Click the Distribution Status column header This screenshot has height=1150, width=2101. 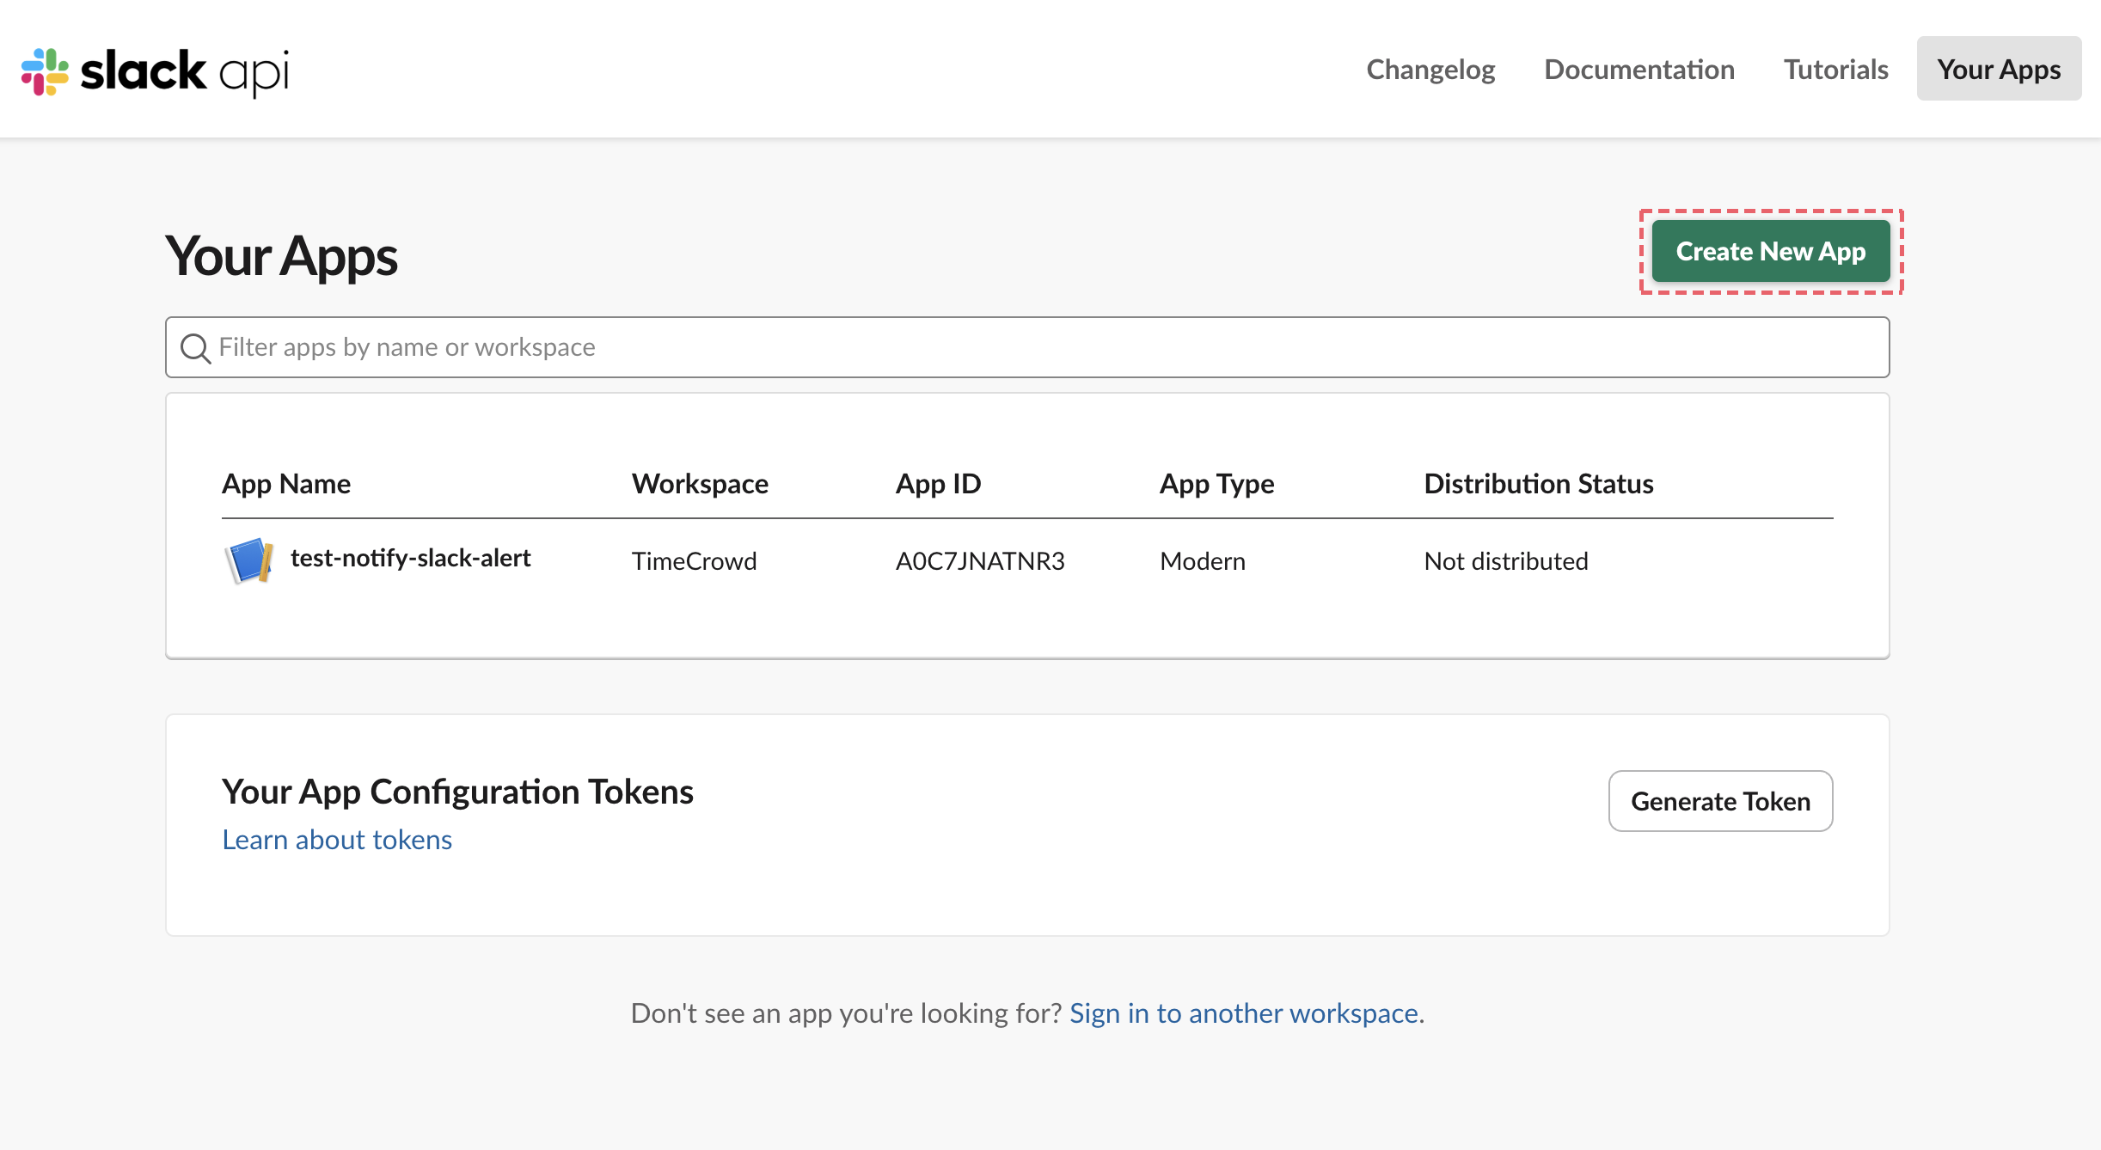click(1538, 484)
